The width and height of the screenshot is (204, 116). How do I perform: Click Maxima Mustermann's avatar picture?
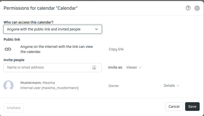[x=8, y=85]
